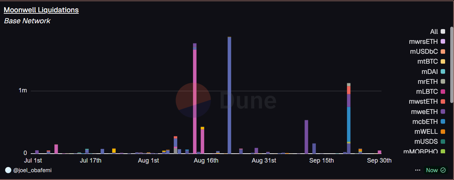Click the Base Network subtitle text
Screen dimensions: 454x180
click(27, 21)
